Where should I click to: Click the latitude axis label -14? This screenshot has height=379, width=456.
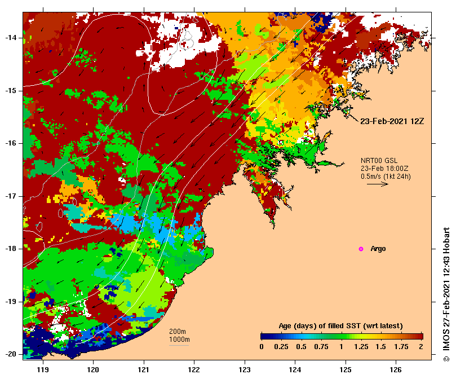coord(11,38)
